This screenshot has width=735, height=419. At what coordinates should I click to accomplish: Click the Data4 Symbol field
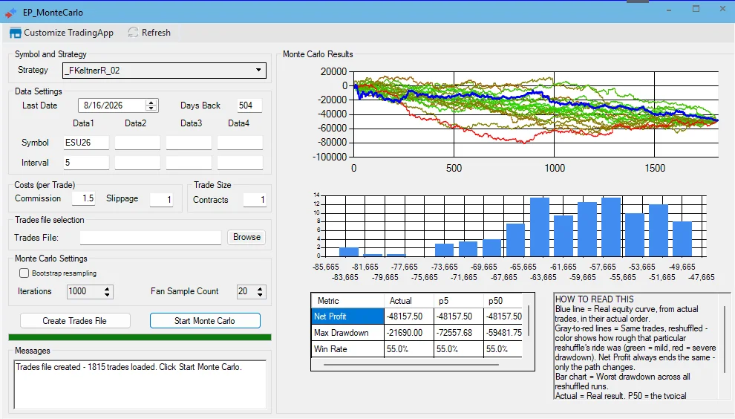[240, 143]
